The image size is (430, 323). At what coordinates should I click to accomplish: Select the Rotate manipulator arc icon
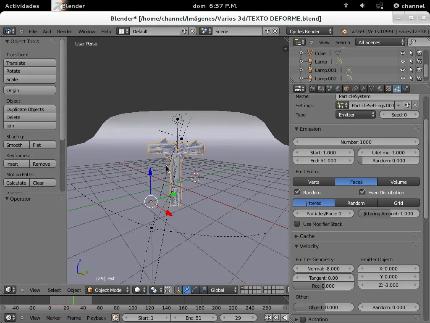coord(195,290)
